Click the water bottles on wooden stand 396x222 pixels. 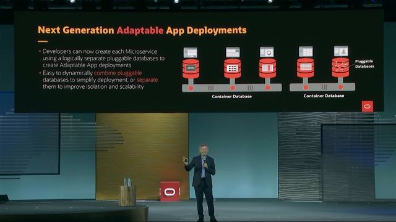(127, 182)
